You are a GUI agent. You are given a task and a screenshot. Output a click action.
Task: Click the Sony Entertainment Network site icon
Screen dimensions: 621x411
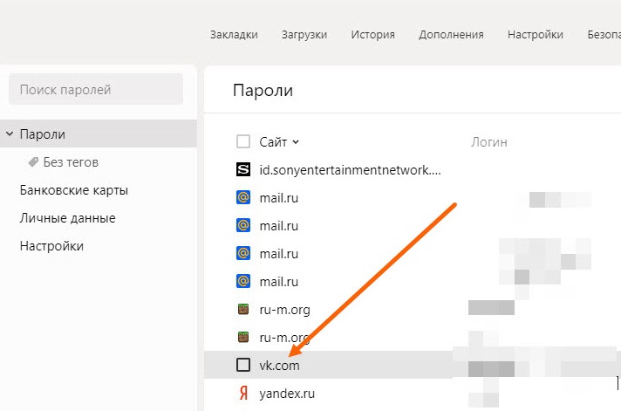pos(243,169)
